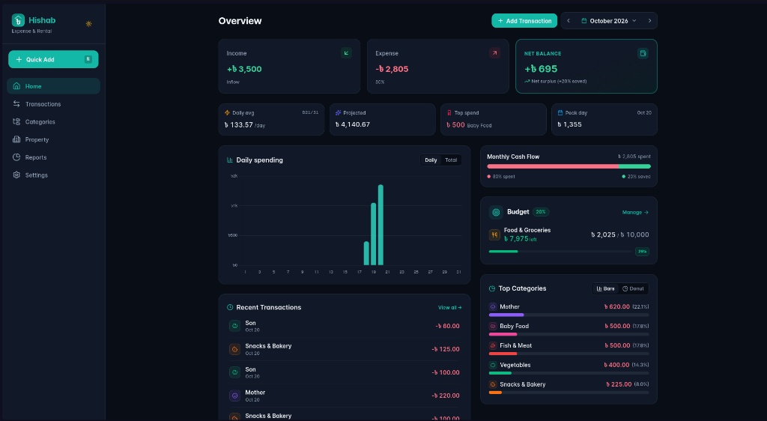Click the Daily spending chart icon
This screenshot has height=421, width=767.
point(230,160)
